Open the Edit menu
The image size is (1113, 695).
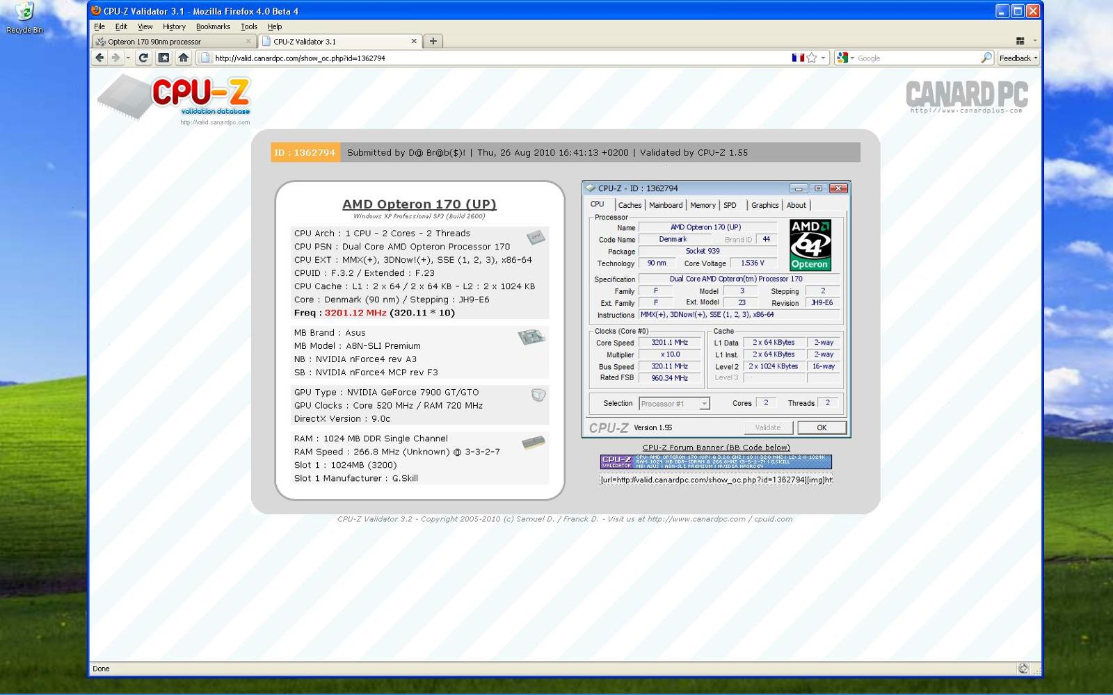121,26
